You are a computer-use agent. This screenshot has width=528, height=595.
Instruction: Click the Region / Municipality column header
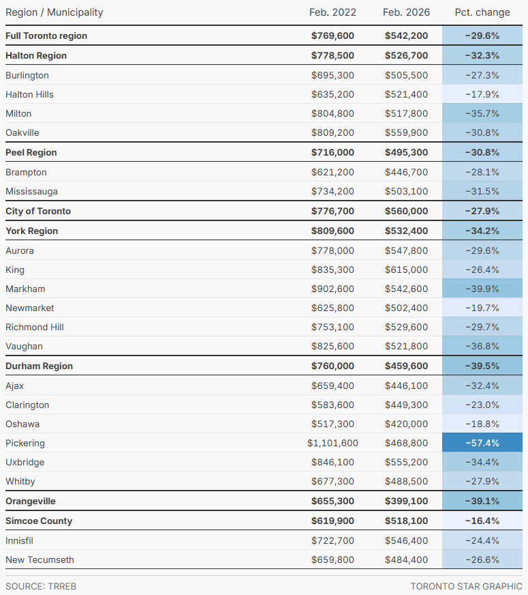pyautogui.click(x=55, y=12)
